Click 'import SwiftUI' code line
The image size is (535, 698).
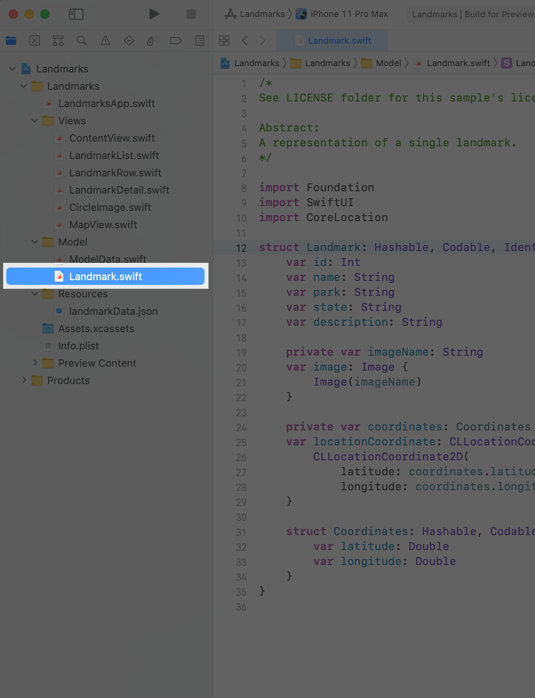[x=306, y=203]
